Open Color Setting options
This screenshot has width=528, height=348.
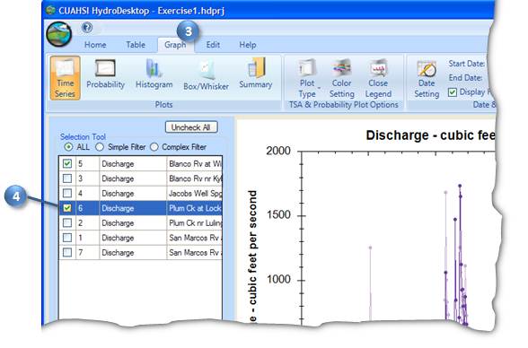[x=342, y=78]
